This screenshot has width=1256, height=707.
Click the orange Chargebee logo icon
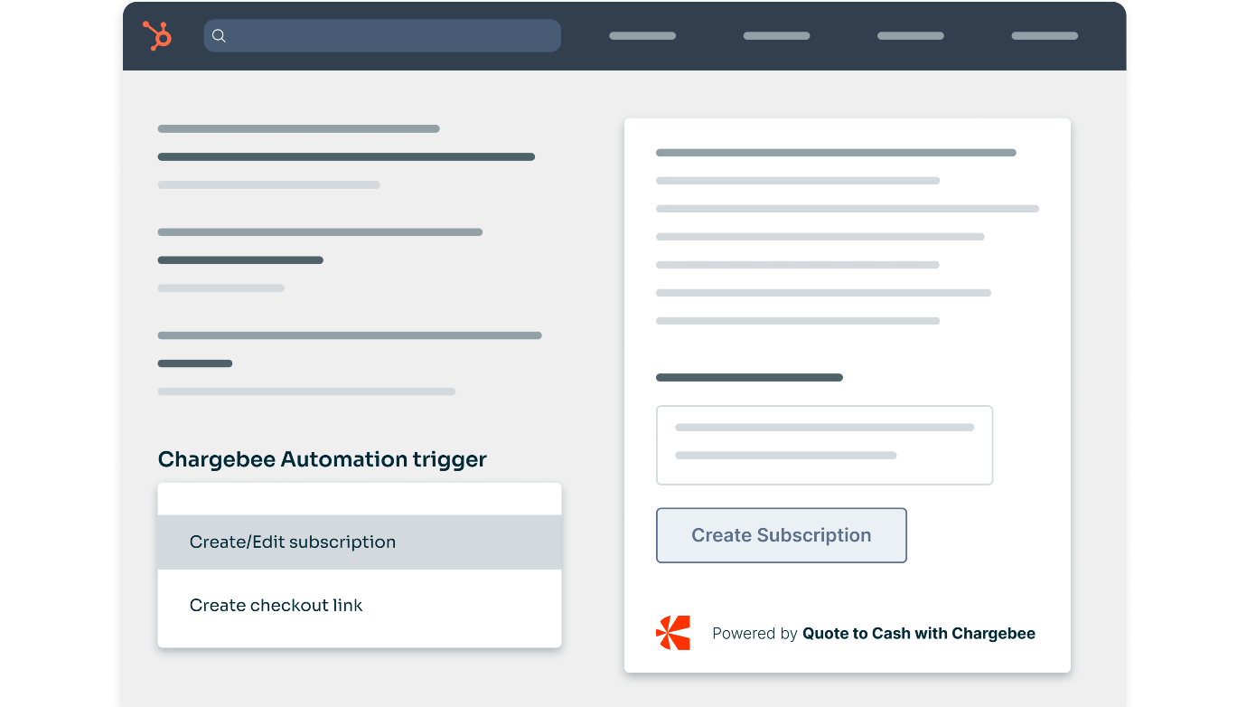673,633
